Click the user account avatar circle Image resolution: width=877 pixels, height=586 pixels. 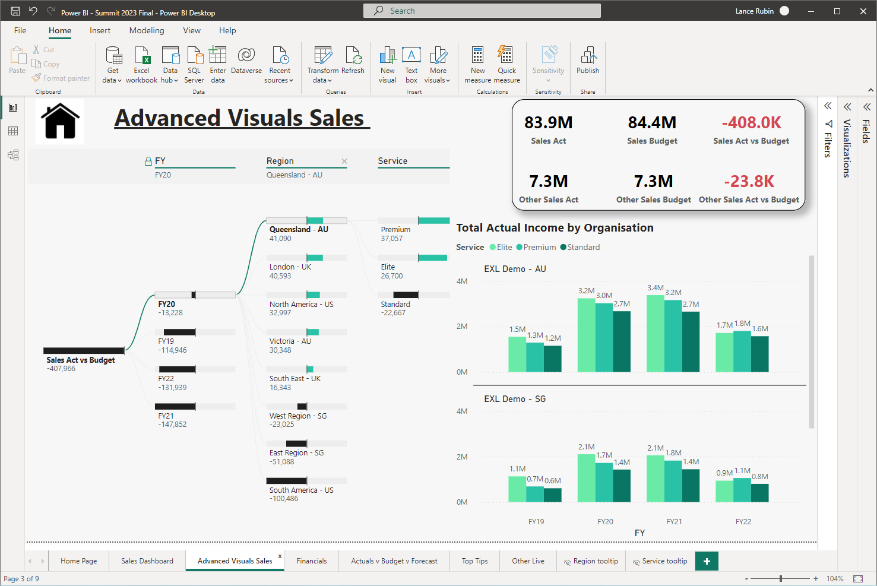tap(784, 11)
